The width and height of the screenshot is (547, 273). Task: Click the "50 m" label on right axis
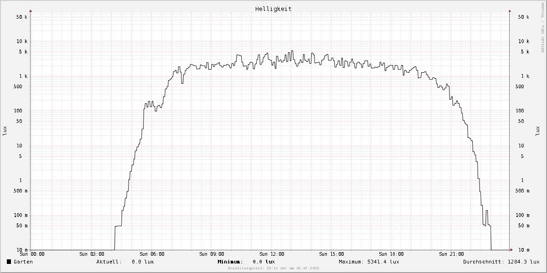pos(523,226)
